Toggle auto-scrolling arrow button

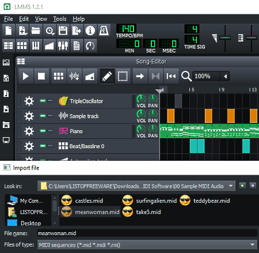[x=140, y=76]
